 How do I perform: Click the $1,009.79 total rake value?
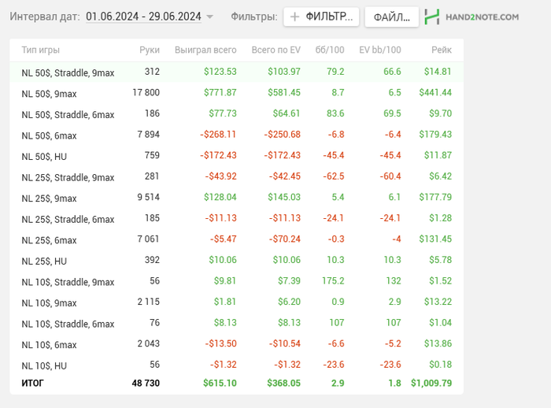point(431,383)
